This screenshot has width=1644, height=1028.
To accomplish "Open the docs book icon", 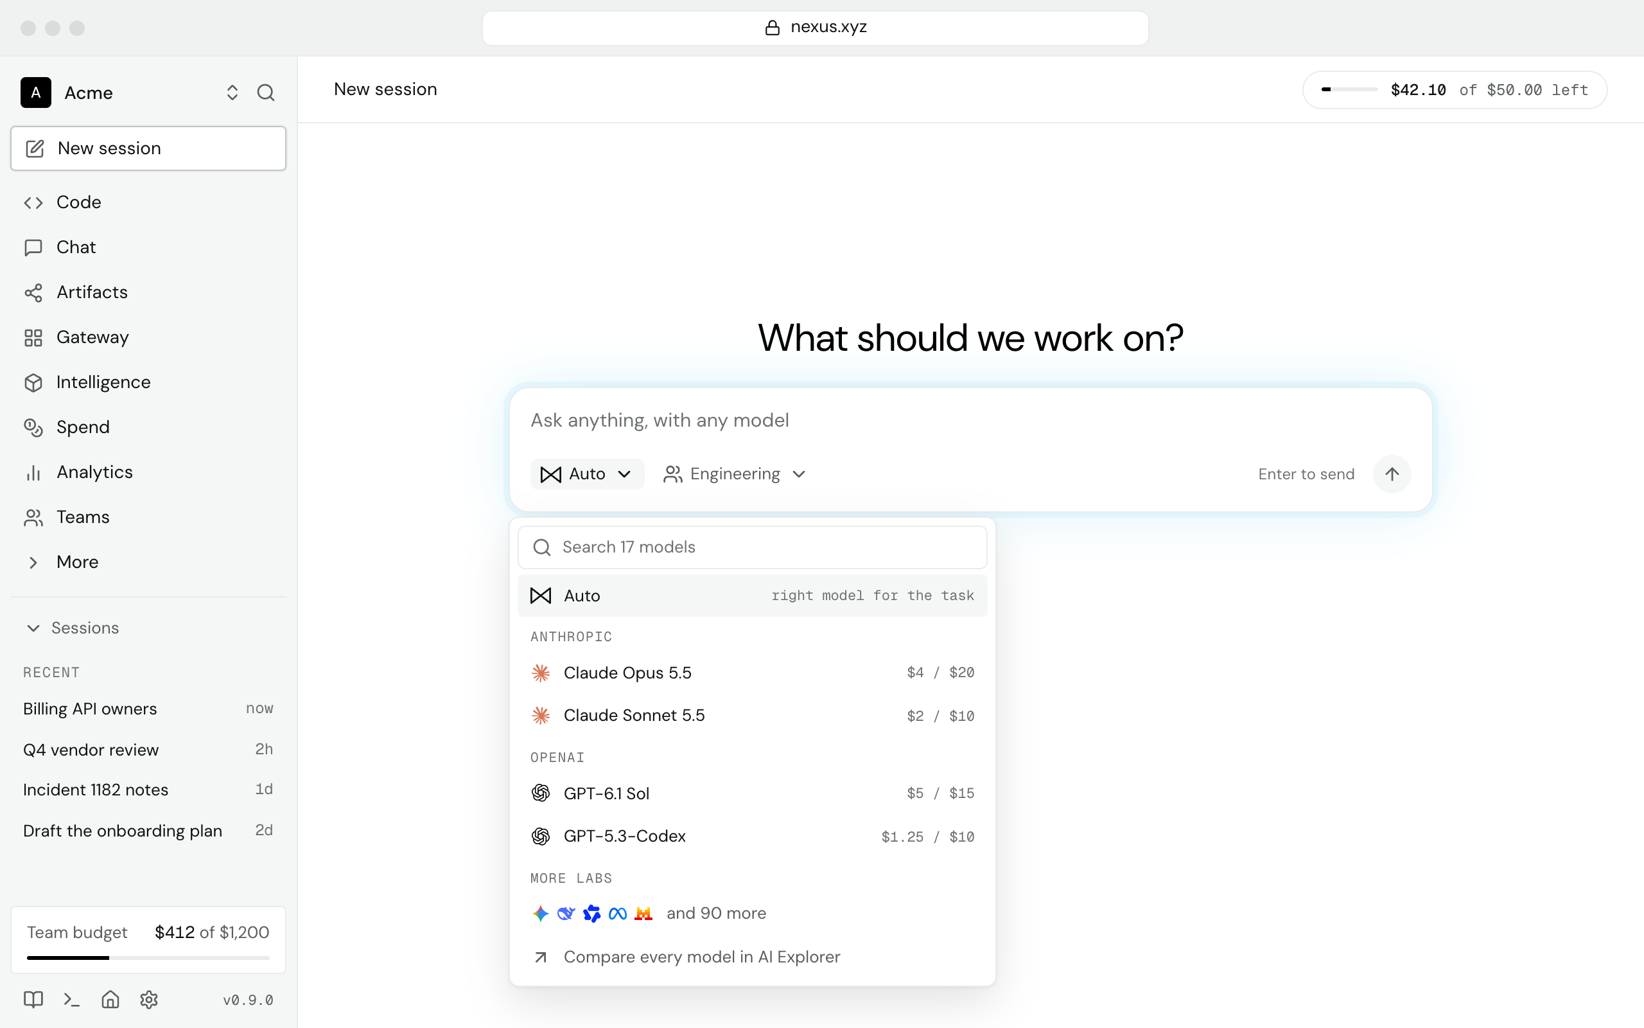I will pyautogui.click(x=33, y=1000).
